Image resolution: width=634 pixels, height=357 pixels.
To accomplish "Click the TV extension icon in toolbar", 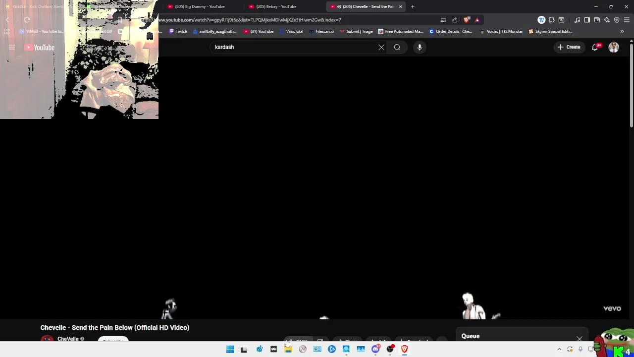I will click(541, 20).
